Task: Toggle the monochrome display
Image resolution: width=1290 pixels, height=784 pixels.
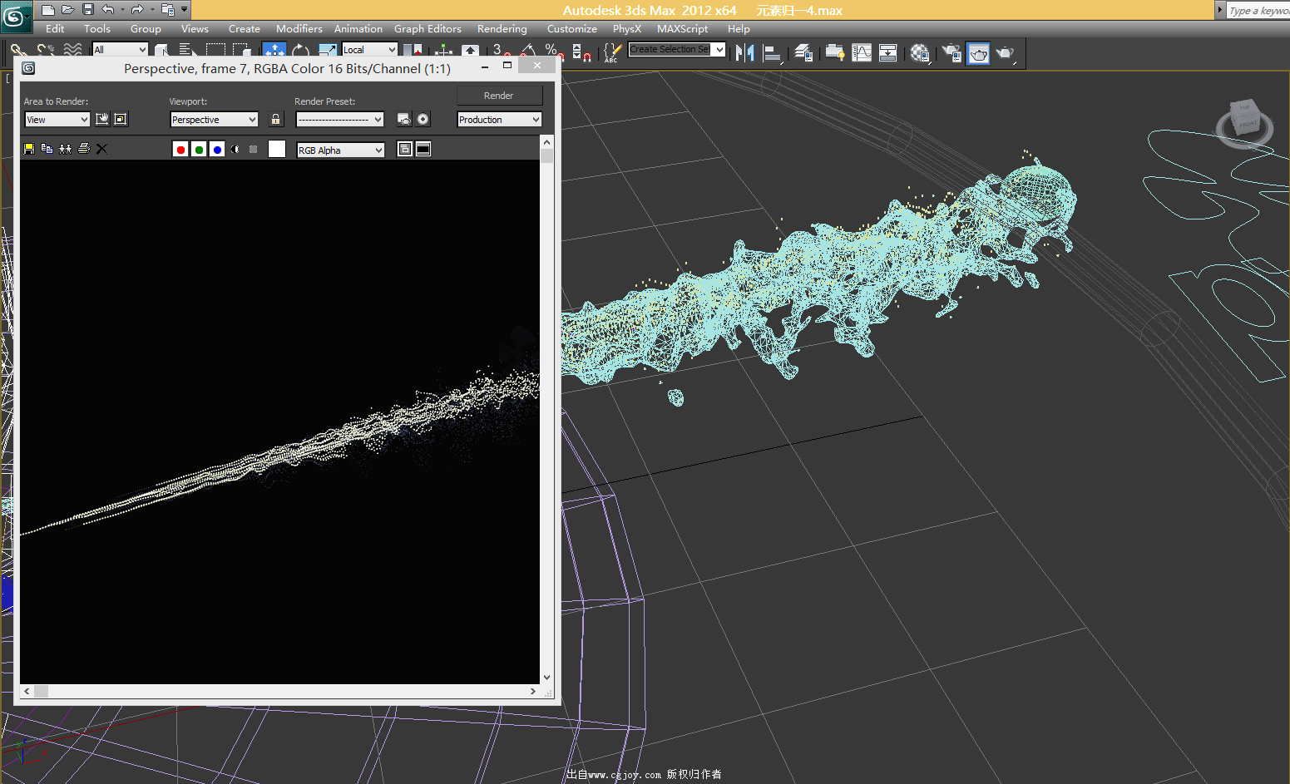Action: pyautogui.click(x=254, y=150)
